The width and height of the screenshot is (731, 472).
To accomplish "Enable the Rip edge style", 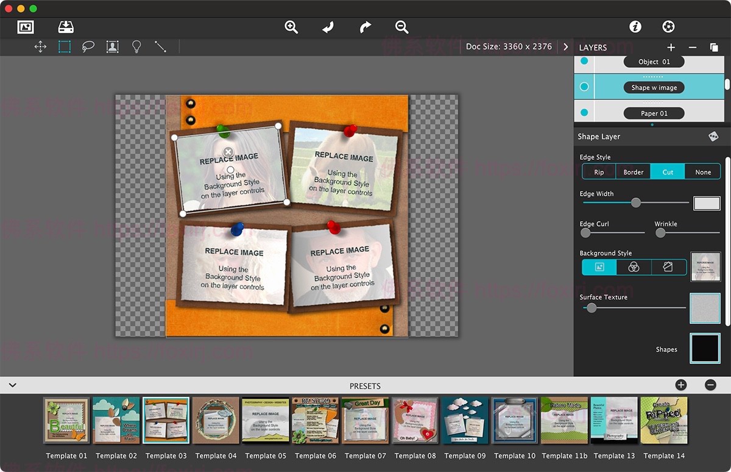I will (x=598, y=171).
